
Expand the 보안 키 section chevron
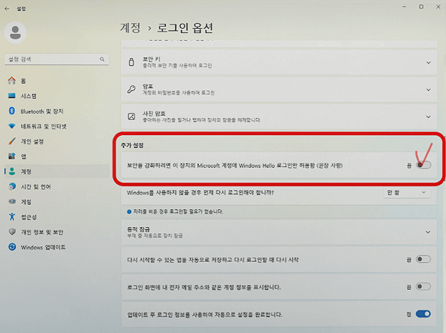[428, 63]
